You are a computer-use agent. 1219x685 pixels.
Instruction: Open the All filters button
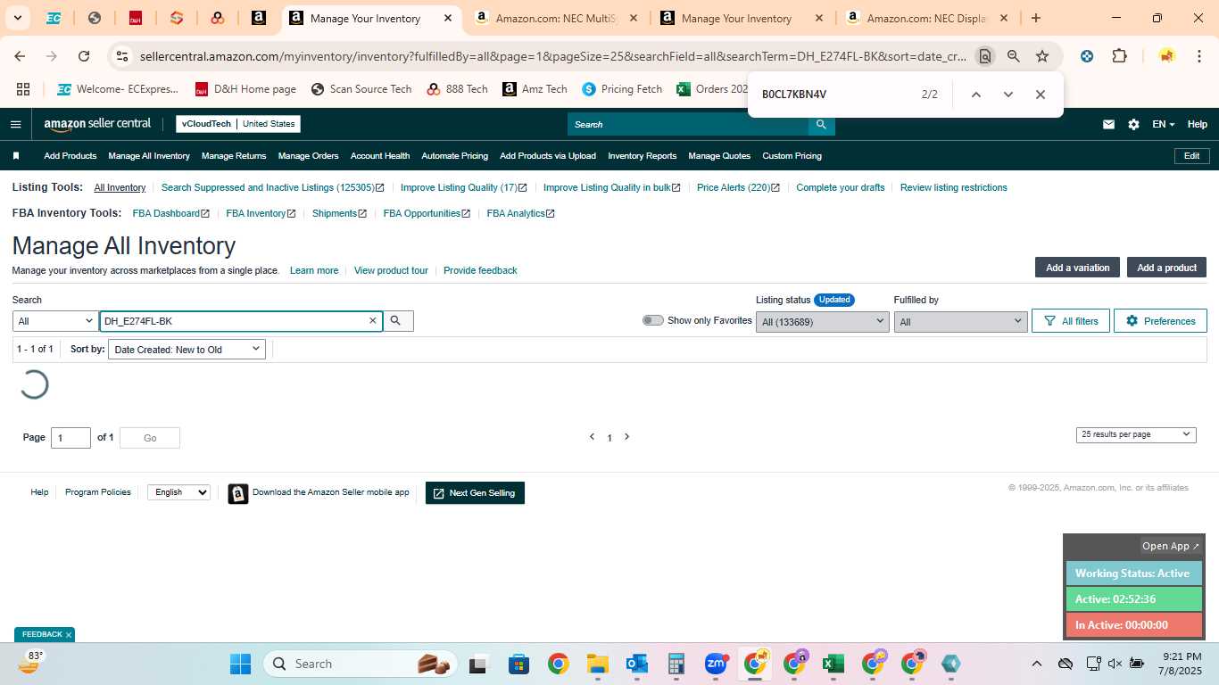point(1071,321)
